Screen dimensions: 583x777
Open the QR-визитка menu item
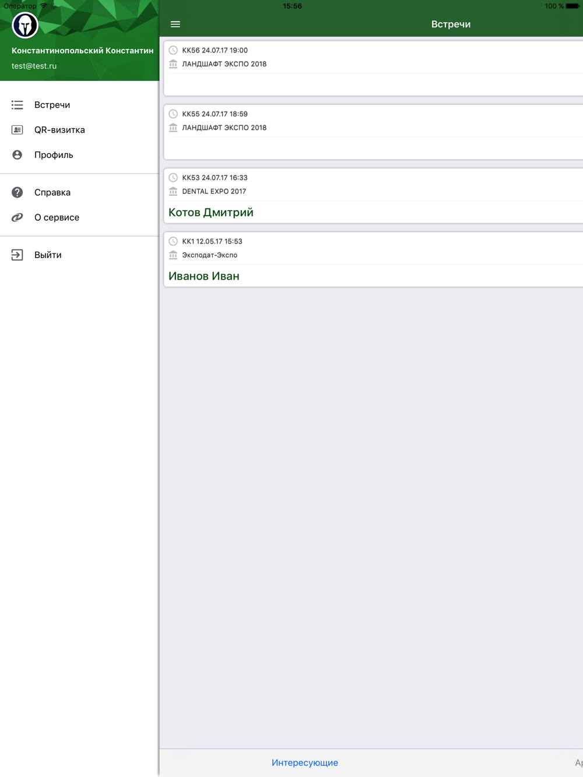click(x=79, y=130)
